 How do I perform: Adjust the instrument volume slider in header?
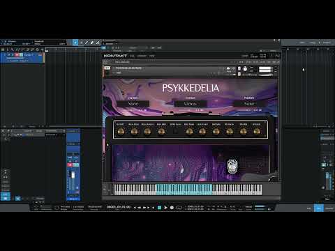[265, 75]
